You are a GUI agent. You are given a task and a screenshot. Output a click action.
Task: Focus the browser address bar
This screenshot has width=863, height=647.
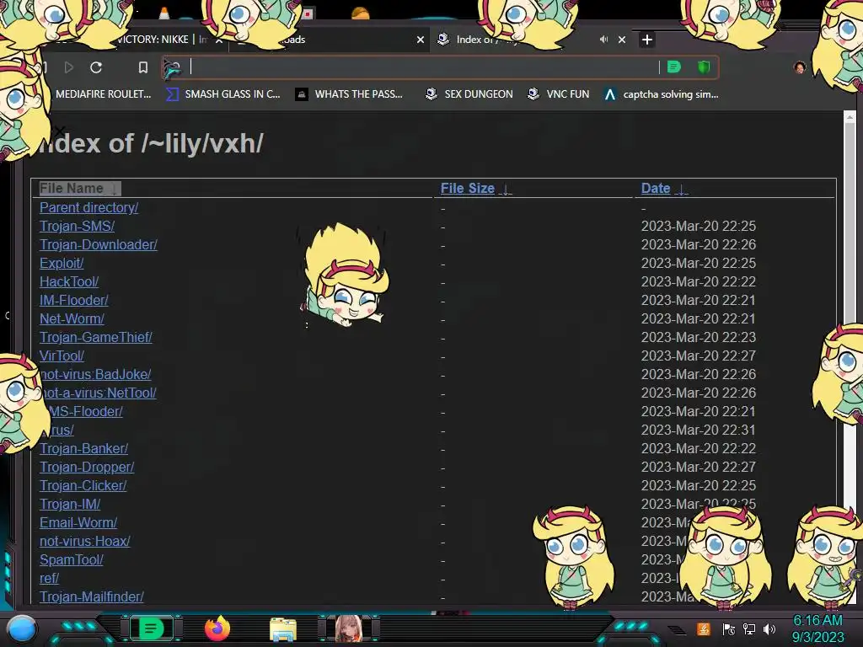[424, 67]
